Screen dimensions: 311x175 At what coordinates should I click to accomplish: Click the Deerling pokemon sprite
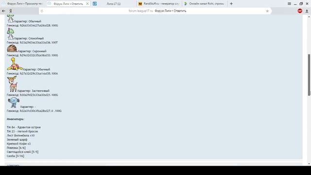pos(12,84)
